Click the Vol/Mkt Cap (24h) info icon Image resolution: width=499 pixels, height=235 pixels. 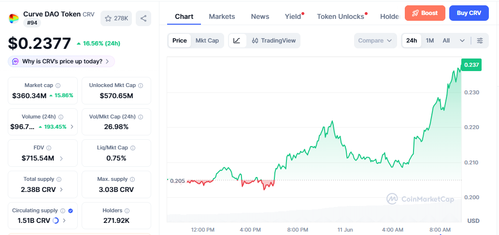pos(141,117)
